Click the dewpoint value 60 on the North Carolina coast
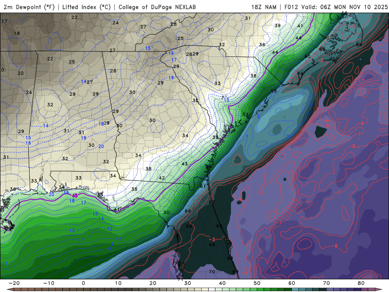This screenshot has width=389, height=292. (307, 56)
